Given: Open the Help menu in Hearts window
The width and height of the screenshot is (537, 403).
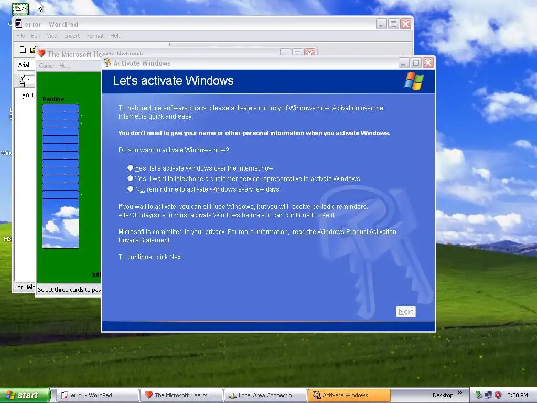Looking at the screenshot, I should tap(65, 66).
